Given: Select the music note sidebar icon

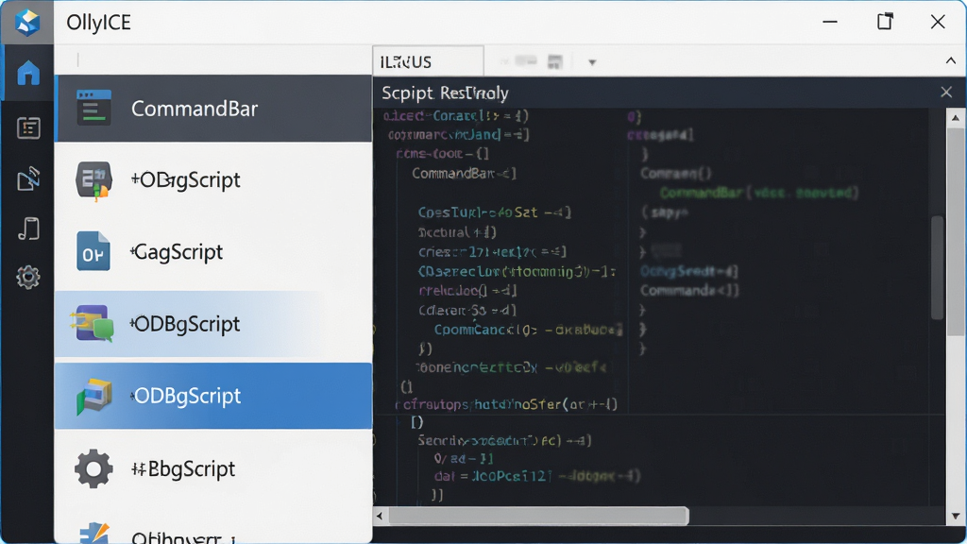Looking at the screenshot, I should (x=28, y=229).
